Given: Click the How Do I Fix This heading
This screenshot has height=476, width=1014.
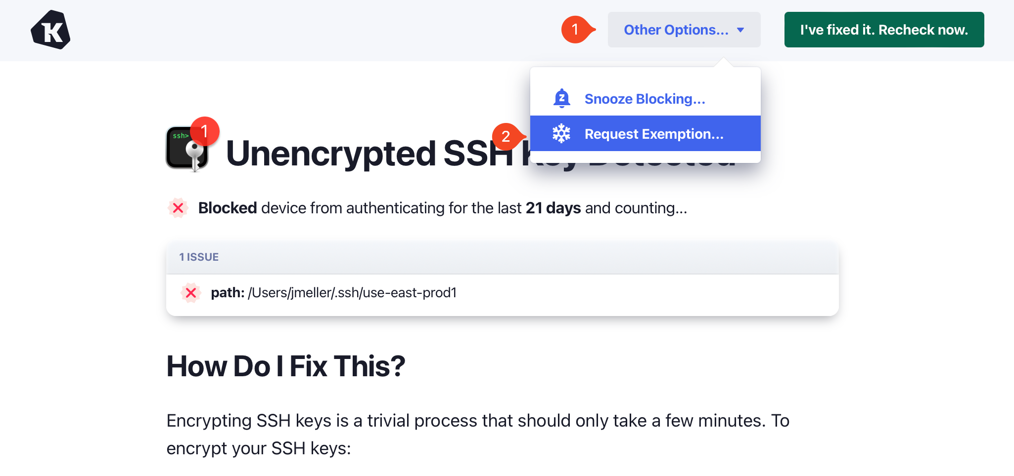Looking at the screenshot, I should 286,366.
